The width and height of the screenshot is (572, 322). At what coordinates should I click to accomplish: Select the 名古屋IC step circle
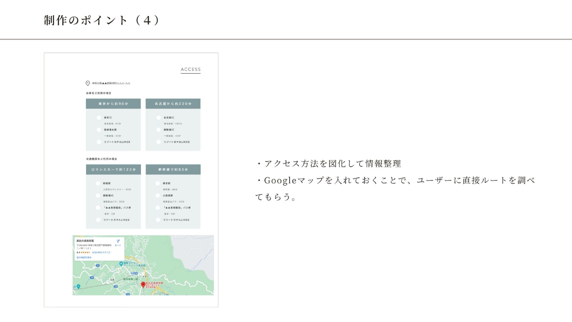point(158,118)
